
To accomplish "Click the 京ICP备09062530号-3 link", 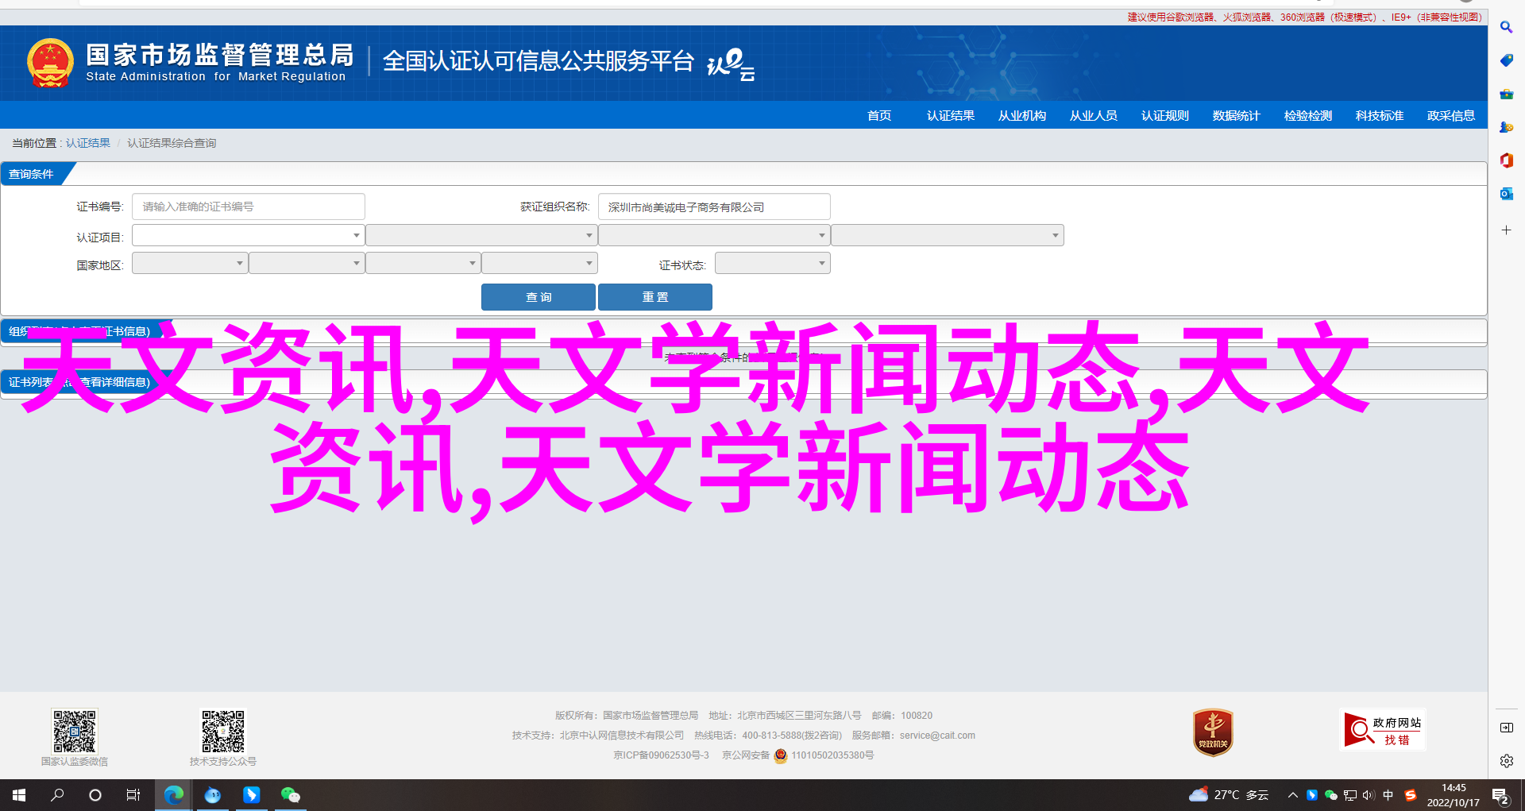I will (661, 755).
